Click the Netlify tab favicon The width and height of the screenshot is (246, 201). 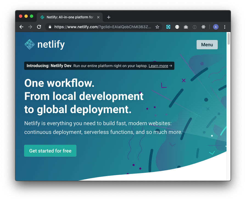[x=42, y=17]
